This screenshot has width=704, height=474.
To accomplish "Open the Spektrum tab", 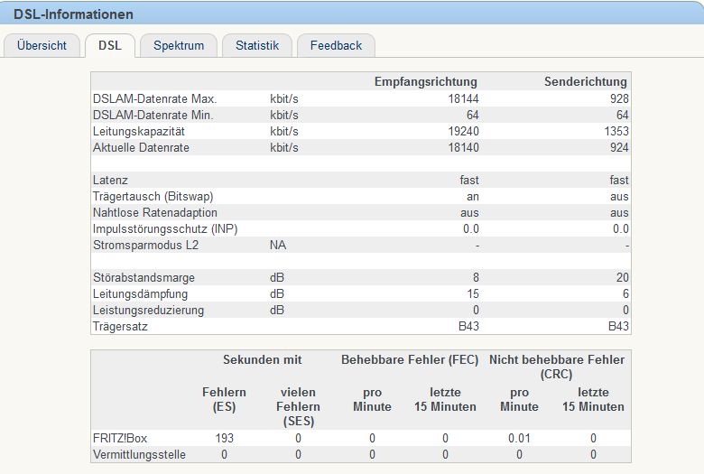I will [179, 45].
